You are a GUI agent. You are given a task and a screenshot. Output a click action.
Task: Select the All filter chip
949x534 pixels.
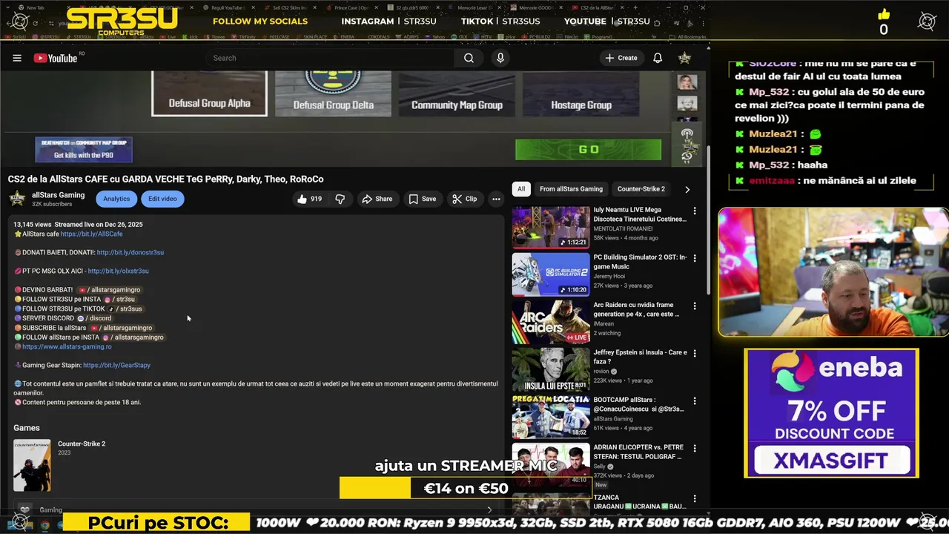click(521, 189)
